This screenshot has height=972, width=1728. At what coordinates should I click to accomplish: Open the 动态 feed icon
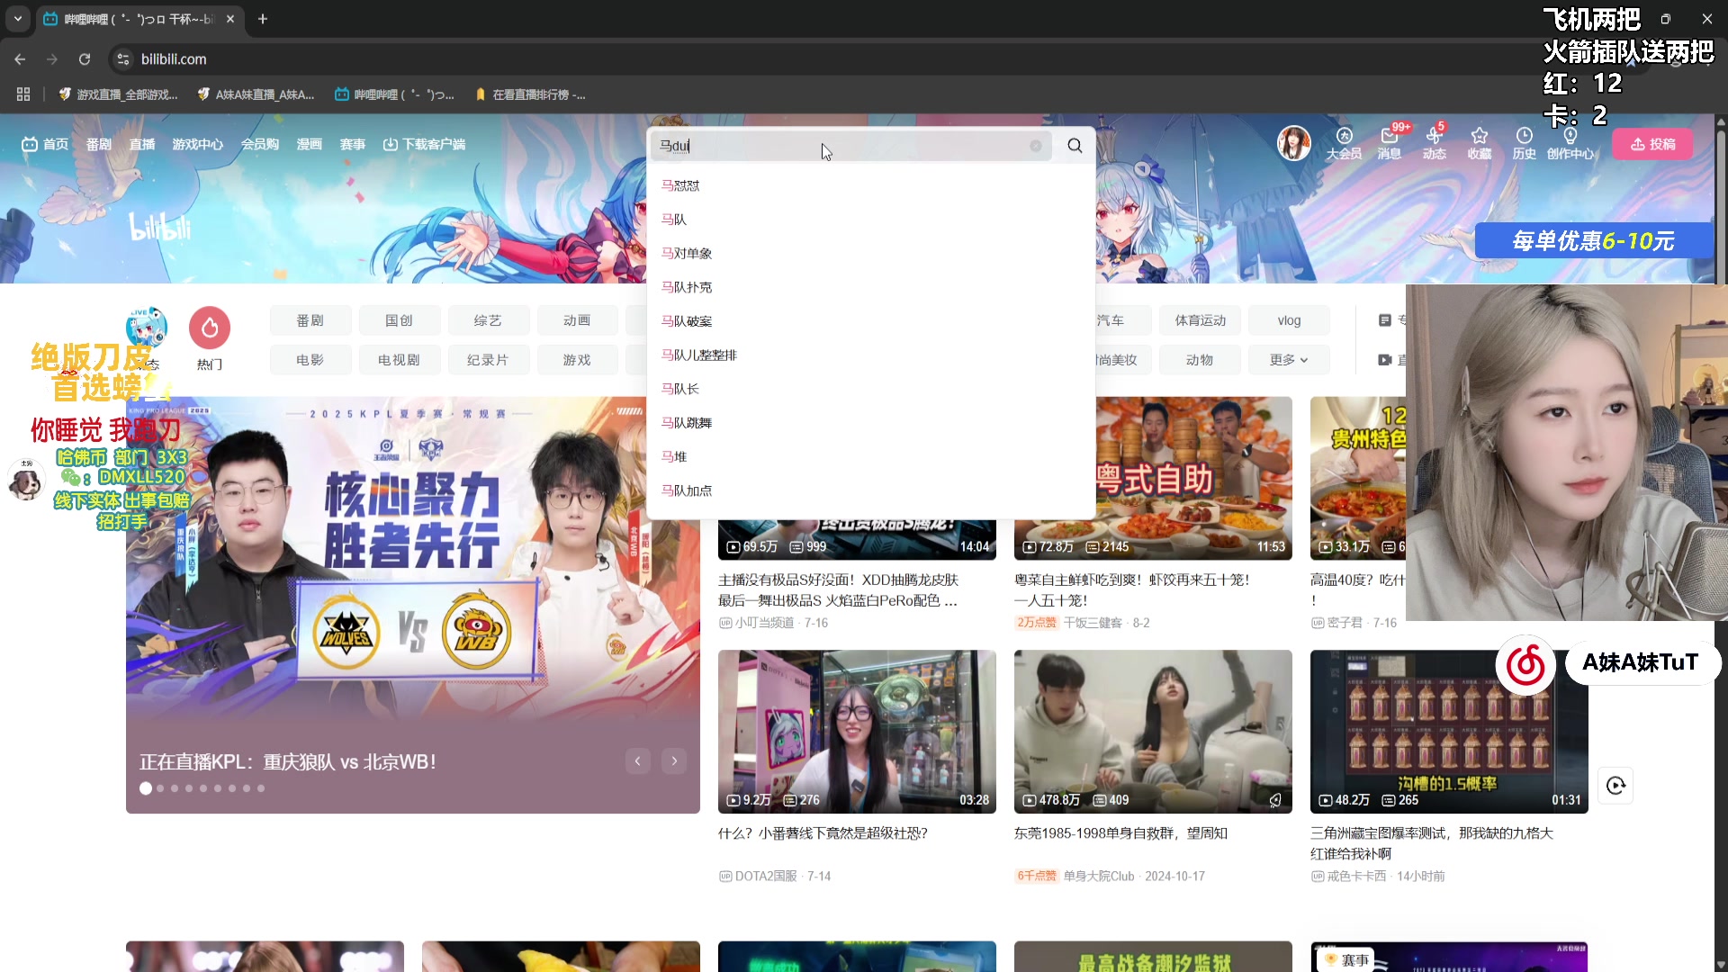click(1435, 143)
